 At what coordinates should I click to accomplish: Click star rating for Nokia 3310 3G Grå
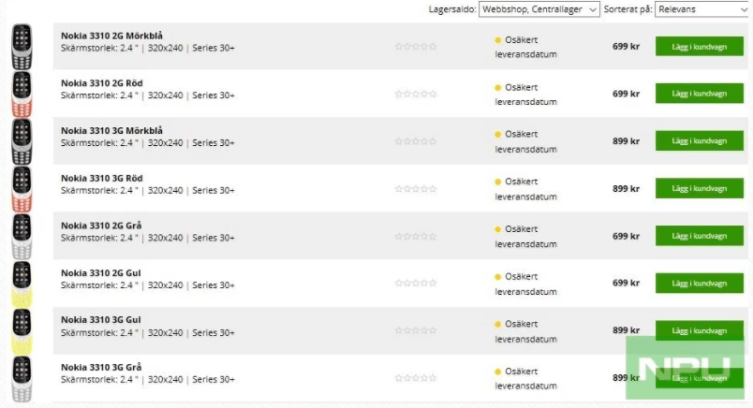(416, 378)
